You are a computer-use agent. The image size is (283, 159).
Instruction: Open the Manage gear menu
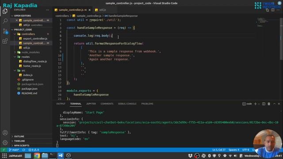(x=5, y=143)
